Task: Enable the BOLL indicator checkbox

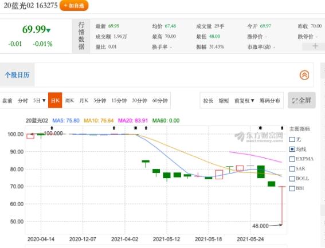Action: point(292,179)
